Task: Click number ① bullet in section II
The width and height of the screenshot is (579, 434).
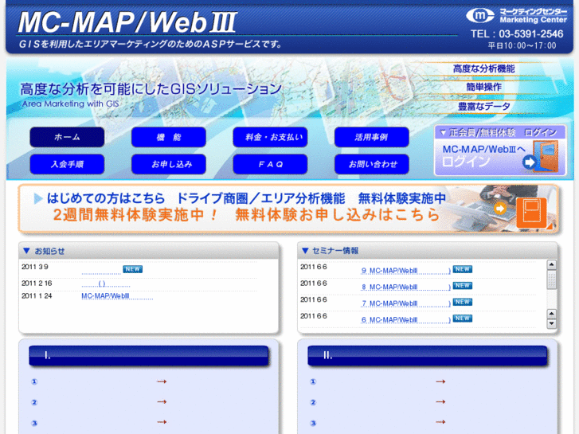Action: pos(313,381)
